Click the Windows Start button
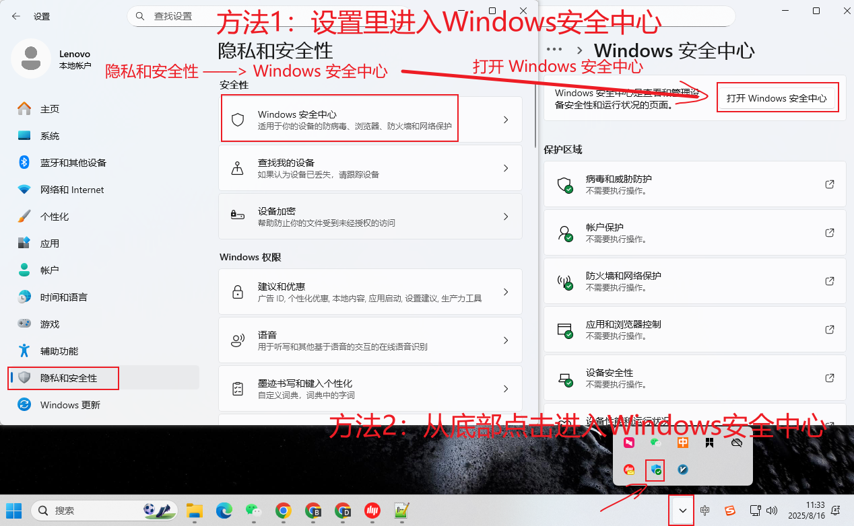 13,511
